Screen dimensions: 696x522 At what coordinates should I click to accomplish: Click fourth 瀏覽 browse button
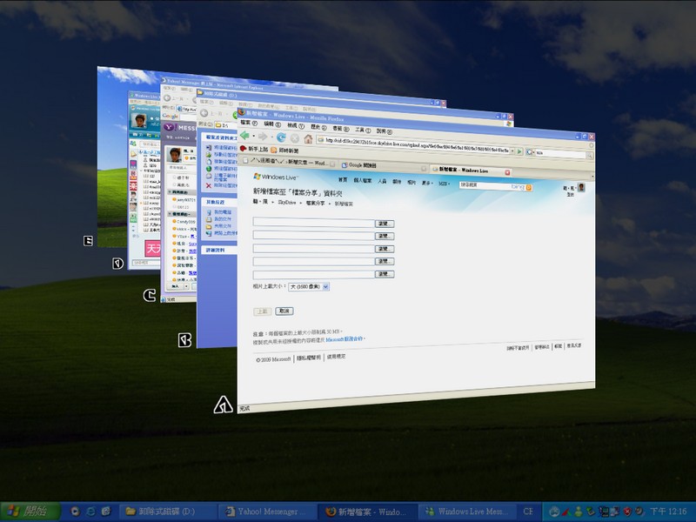pyautogui.click(x=385, y=262)
